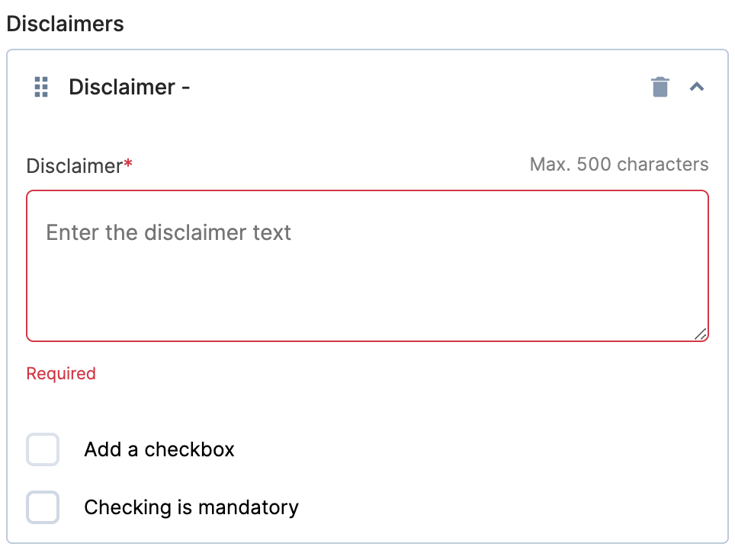This screenshot has height=550, width=735.
Task: Click the Required error message
Action: click(x=61, y=373)
